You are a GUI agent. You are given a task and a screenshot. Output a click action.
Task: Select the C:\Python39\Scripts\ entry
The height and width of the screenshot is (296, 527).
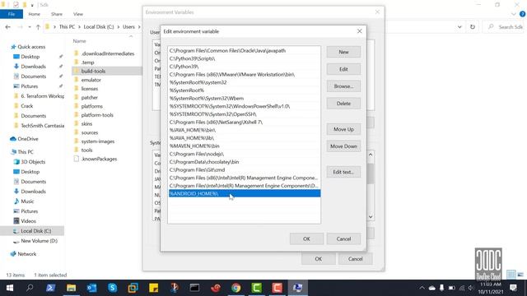(x=245, y=58)
